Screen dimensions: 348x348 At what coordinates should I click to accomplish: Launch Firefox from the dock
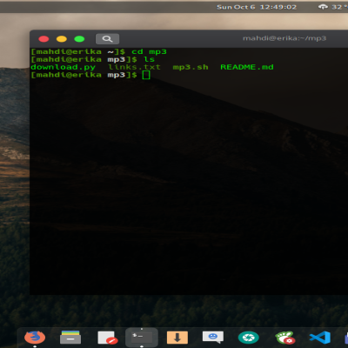[35, 338]
